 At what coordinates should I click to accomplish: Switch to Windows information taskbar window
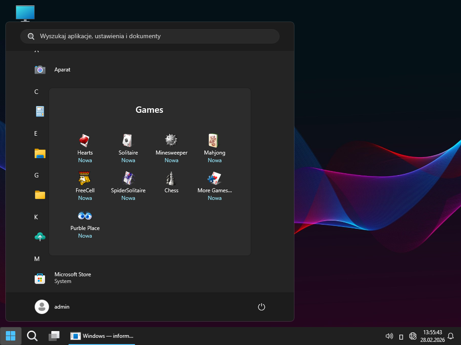pos(102,336)
